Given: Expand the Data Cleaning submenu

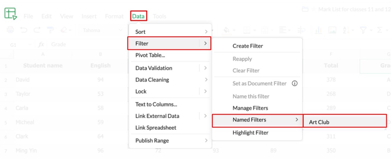Looking at the screenshot, I should click(206, 80).
